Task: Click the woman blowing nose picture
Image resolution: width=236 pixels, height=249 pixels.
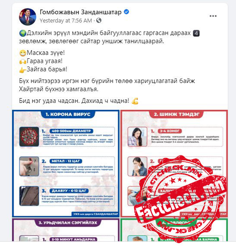Action: click(138, 166)
